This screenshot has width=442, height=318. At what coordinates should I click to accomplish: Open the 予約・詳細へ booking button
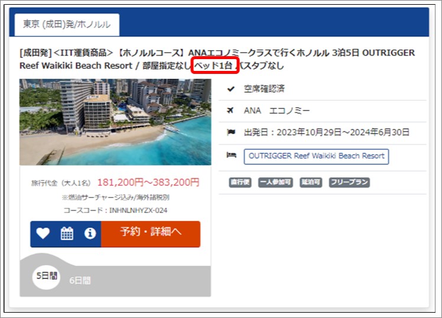(151, 234)
